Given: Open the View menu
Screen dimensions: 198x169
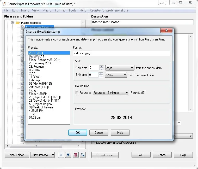Looking at the screenshot, I should pos(35,10).
